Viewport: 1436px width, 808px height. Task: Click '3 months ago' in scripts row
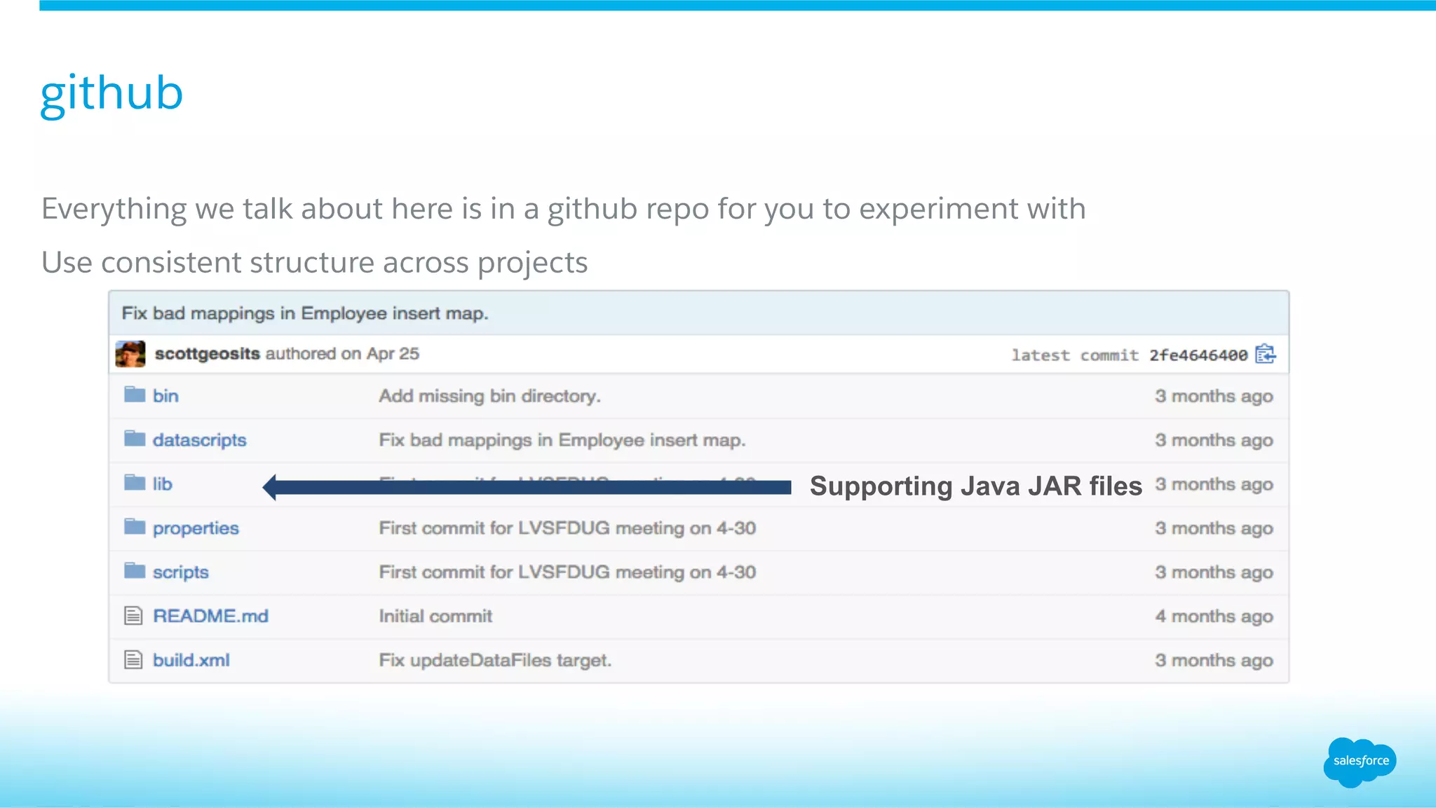[x=1214, y=573]
